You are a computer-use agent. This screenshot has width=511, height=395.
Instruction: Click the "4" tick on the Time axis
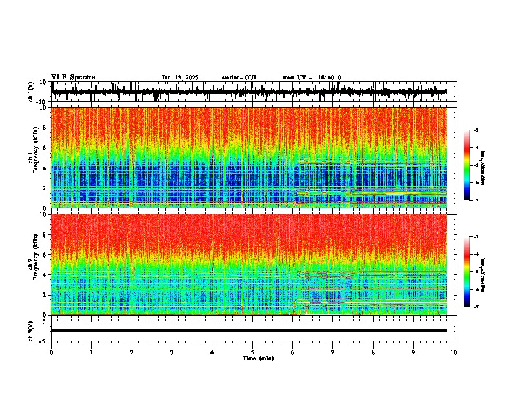click(212, 352)
